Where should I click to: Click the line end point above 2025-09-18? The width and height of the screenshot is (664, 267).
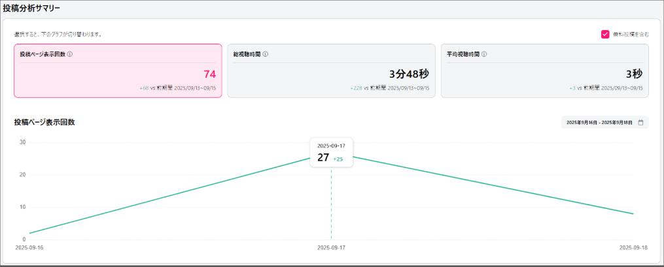click(x=633, y=213)
